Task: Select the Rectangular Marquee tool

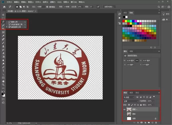Action: (x=3, y=18)
